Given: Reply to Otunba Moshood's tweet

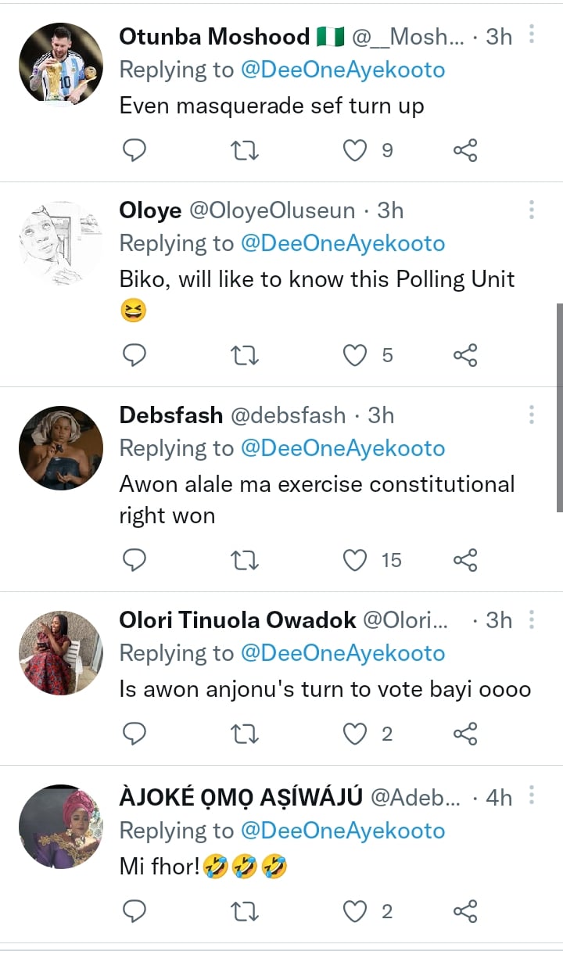Looking at the screenshot, I should click(x=135, y=150).
